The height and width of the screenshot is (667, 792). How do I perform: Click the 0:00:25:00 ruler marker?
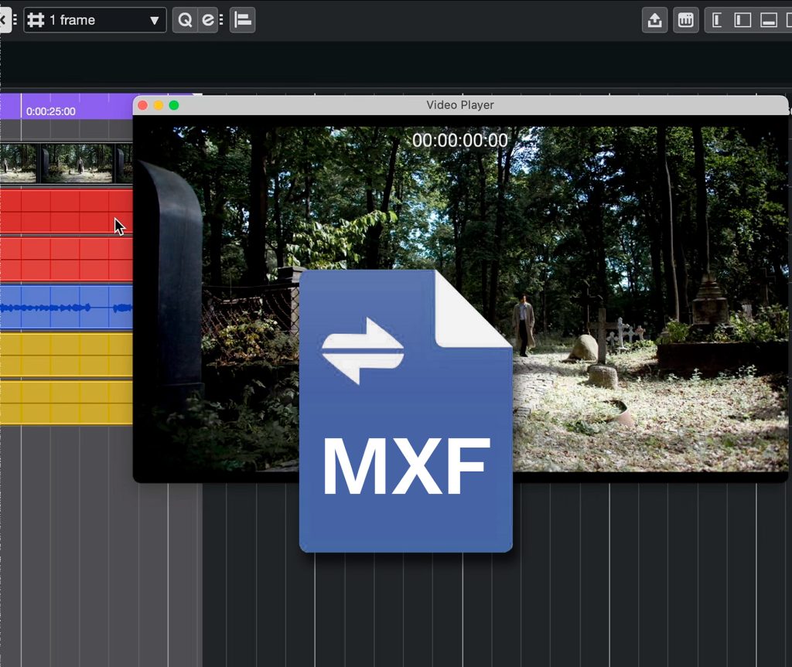51,111
